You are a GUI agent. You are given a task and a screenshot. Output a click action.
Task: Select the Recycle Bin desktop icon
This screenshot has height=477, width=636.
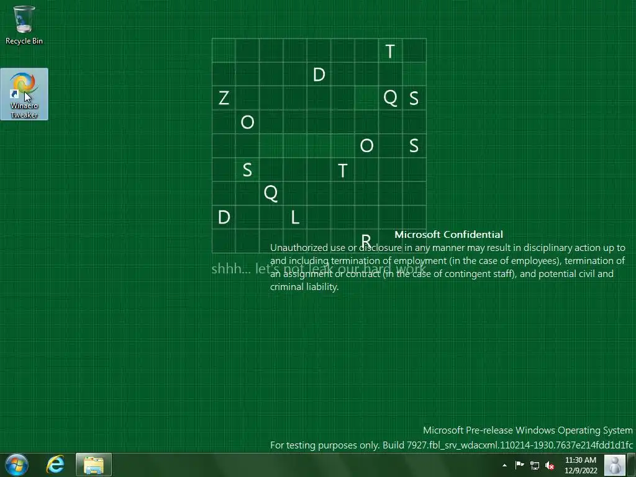click(x=24, y=25)
